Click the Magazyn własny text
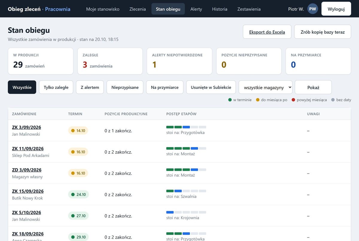Viewport: 359px width, 241px height. 27,177
